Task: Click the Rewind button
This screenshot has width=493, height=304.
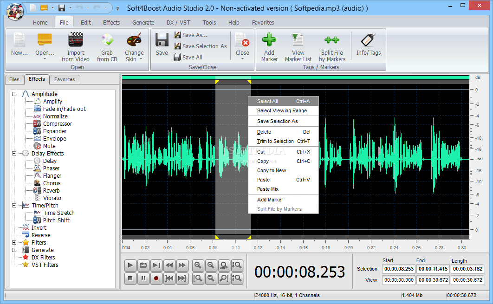Action: point(169,265)
